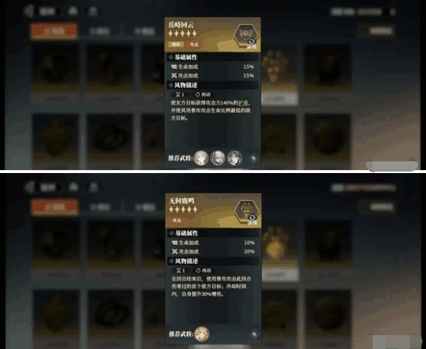The image size is (426, 349).
Task: Click the green 护盾 keyword in the description
Action: pos(244,103)
